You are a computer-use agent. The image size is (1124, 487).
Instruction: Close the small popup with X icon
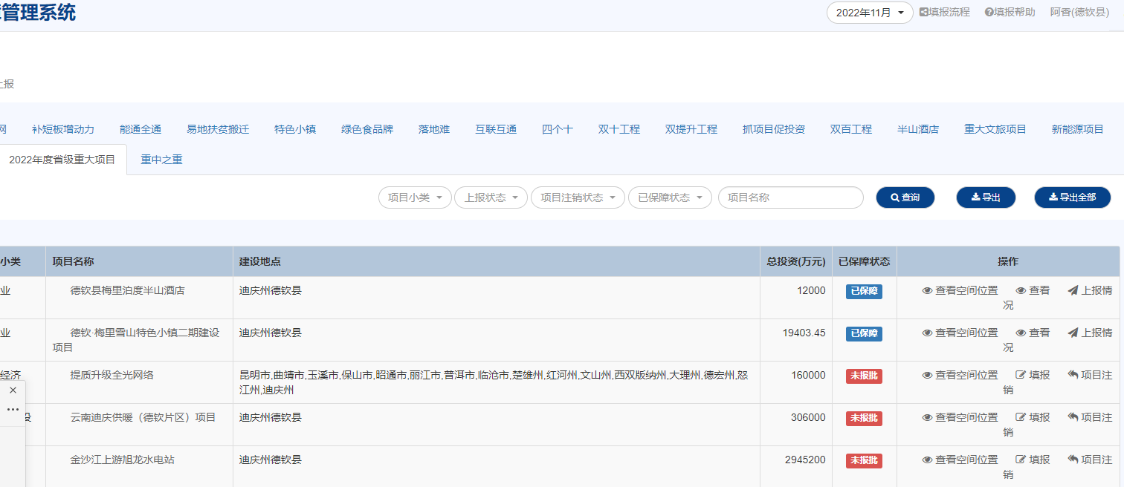click(x=13, y=390)
